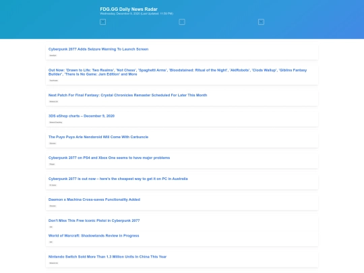The image size is (364, 273).
Task: Open the 'Out Now: Drawn to Life: Two Realms' headline
Action: [x=177, y=72]
